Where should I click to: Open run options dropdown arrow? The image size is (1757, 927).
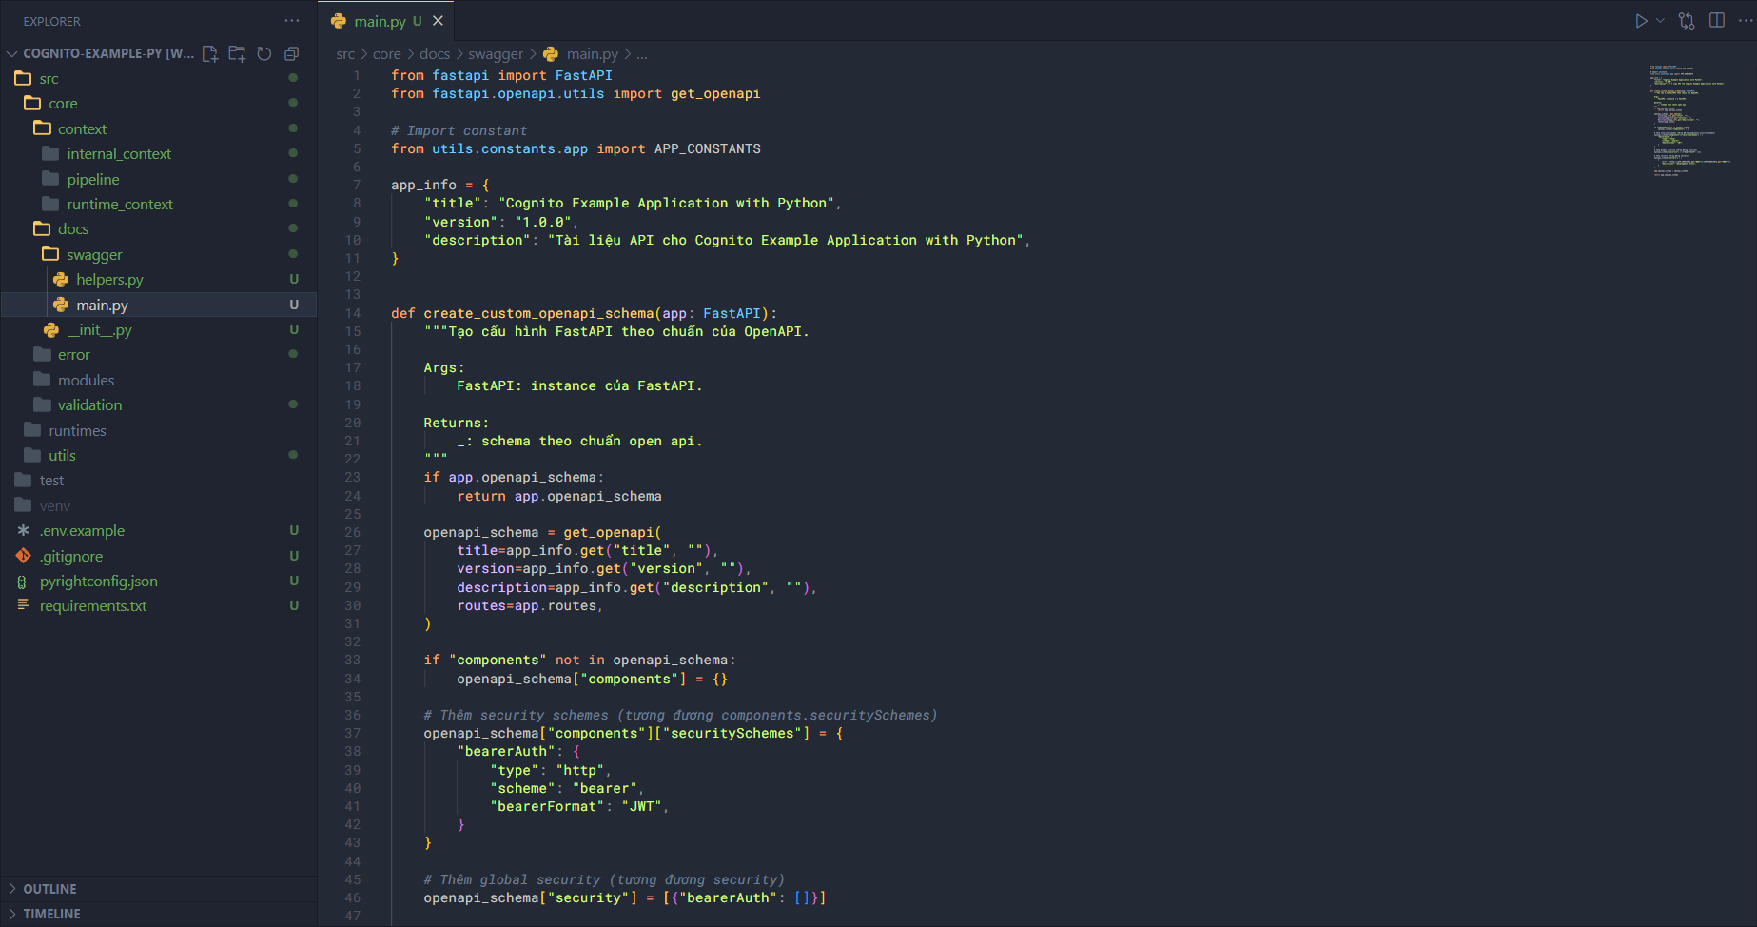(1660, 21)
